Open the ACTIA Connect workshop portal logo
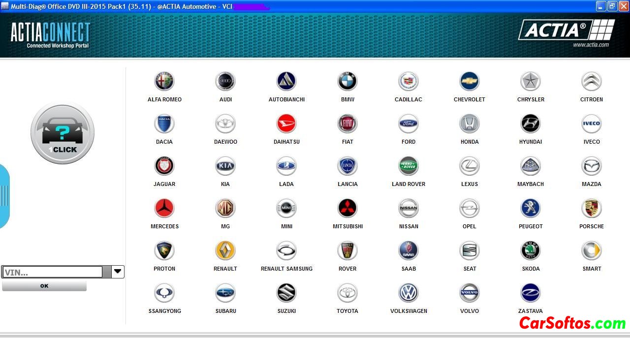Viewport: 630px width, 338px height. tap(51, 34)
